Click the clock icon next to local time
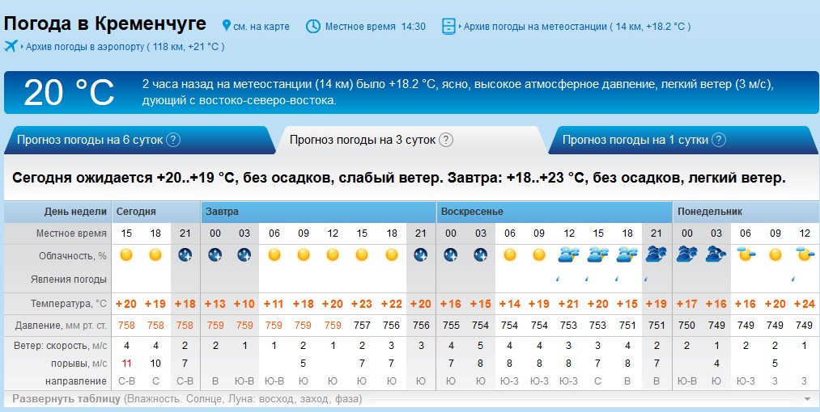The image size is (820, 412). [x=312, y=26]
